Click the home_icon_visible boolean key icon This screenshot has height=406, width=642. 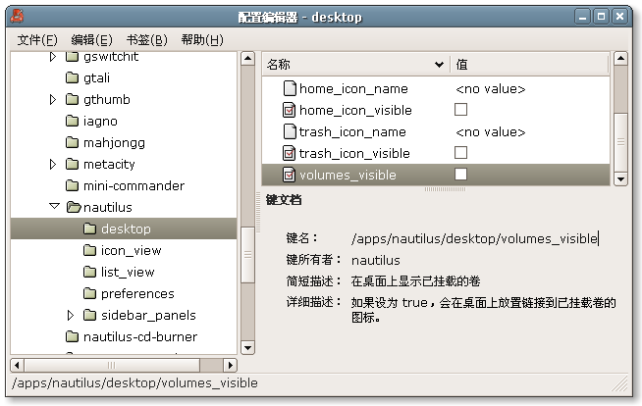[290, 110]
